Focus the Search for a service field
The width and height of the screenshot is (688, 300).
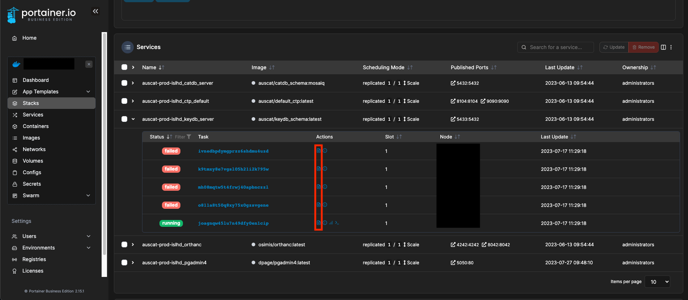coord(556,47)
